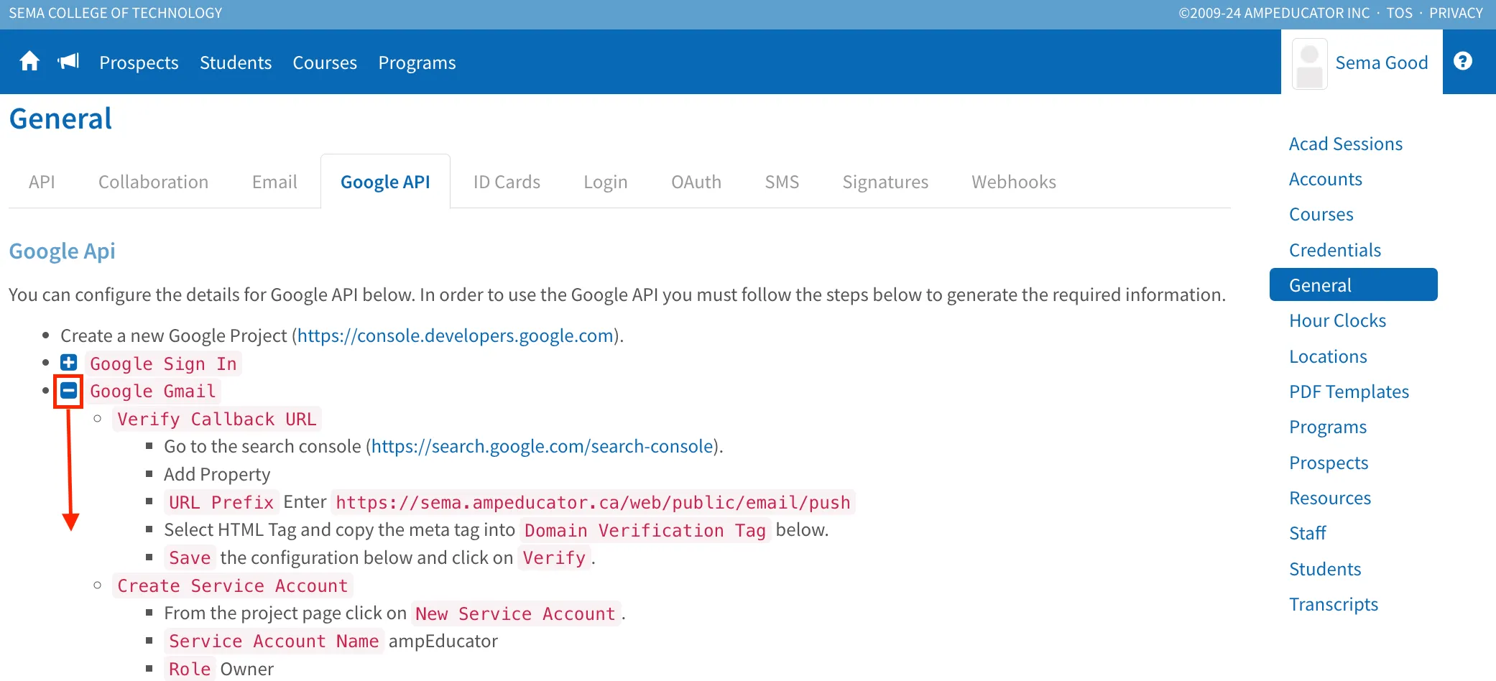1496x681 pixels.
Task: Go to the home page icon
Action: [x=29, y=62]
